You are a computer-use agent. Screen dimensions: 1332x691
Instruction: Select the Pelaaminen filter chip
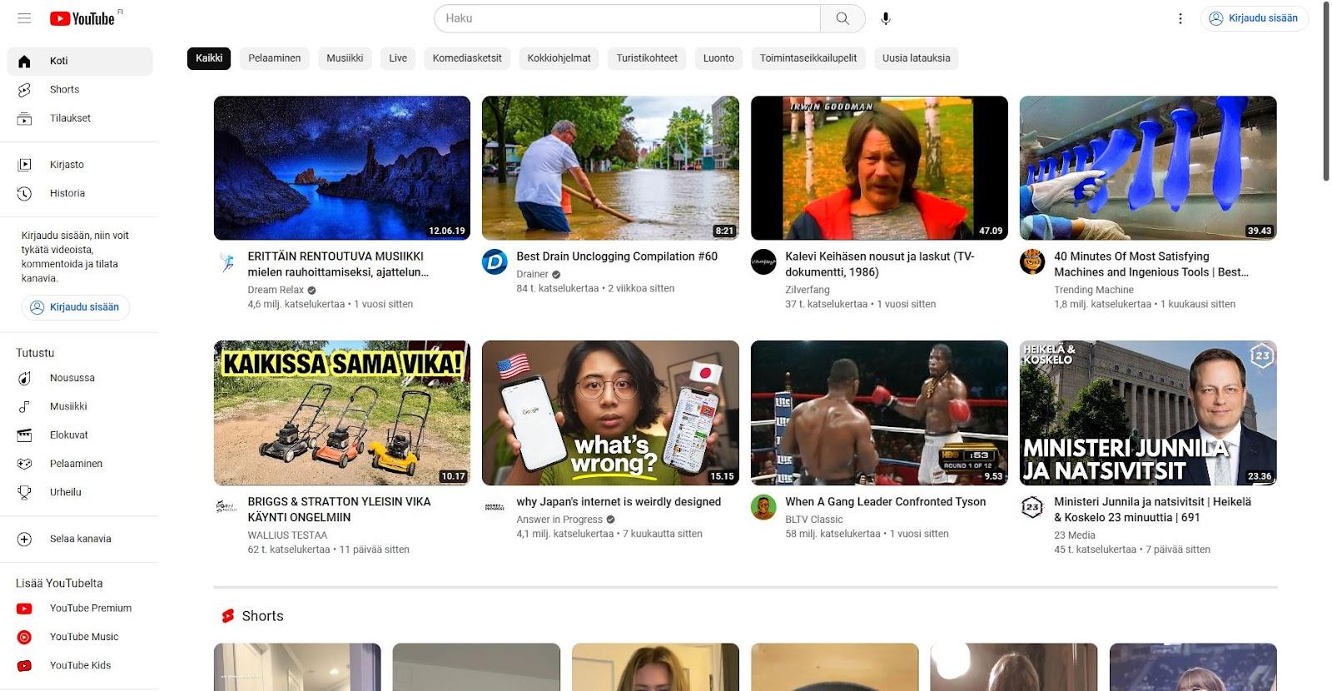(x=275, y=58)
